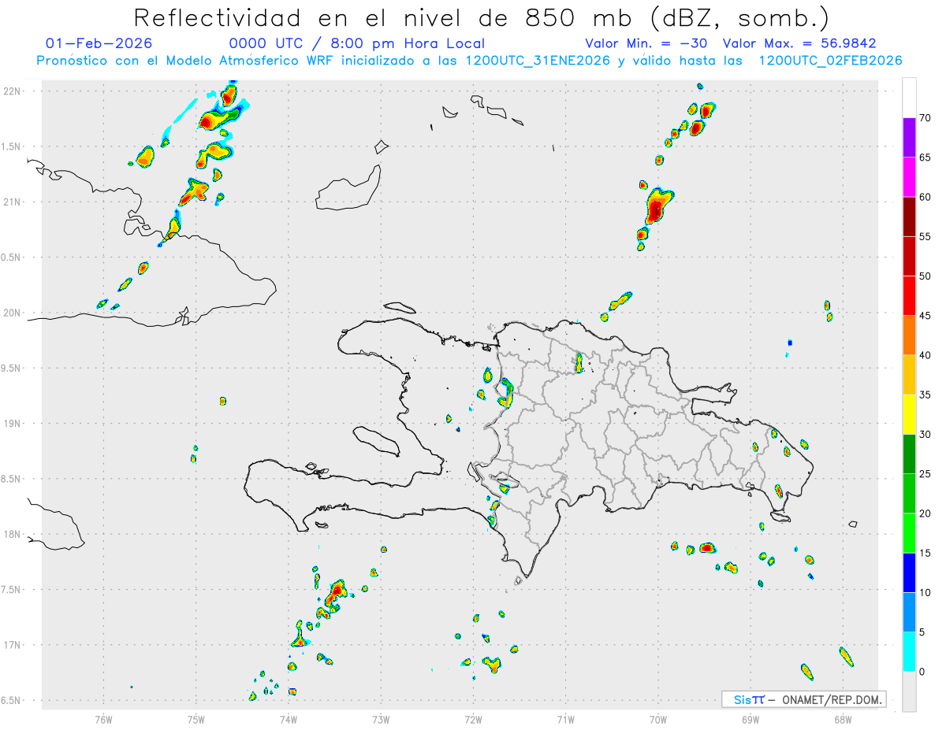Click the '76W' longitude label
This screenshot has height=730, width=946.
click(x=103, y=719)
